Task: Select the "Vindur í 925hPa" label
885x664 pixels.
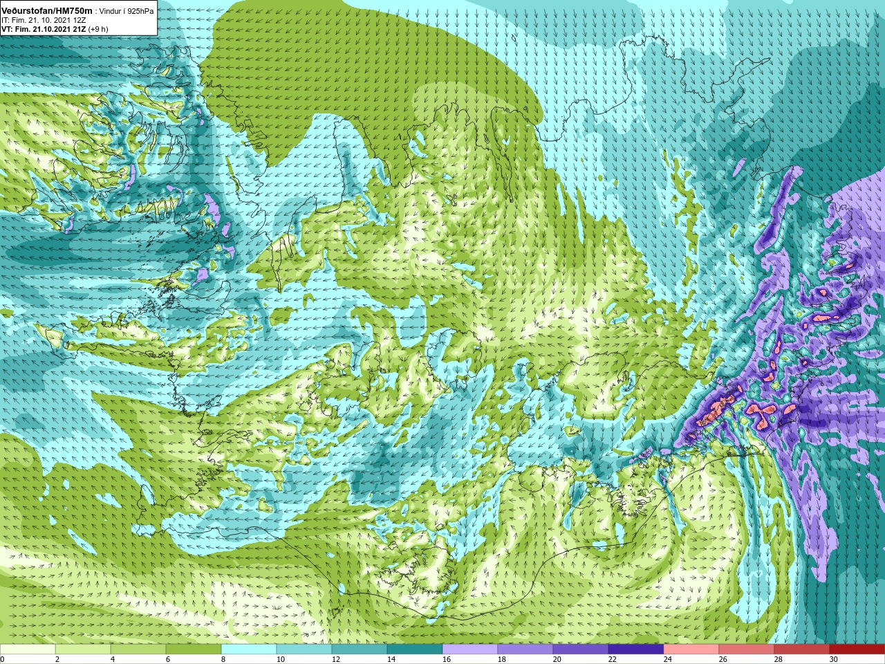Action: click(x=127, y=11)
